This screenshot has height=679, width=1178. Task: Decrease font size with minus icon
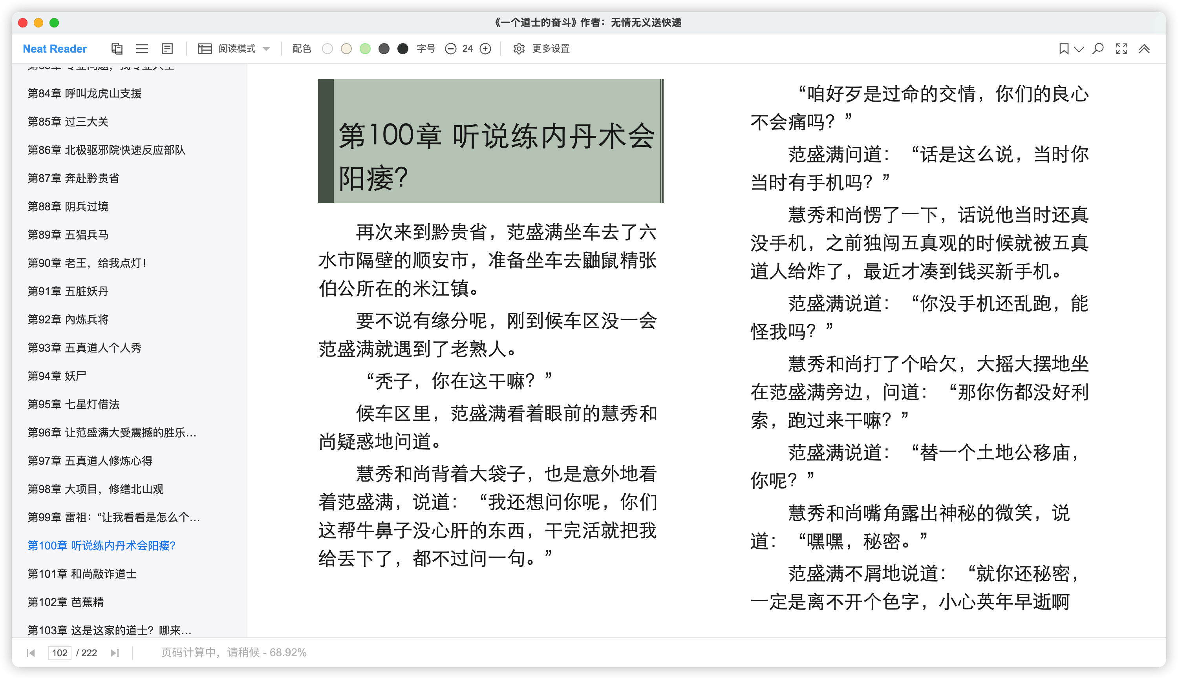[x=450, y=49]
